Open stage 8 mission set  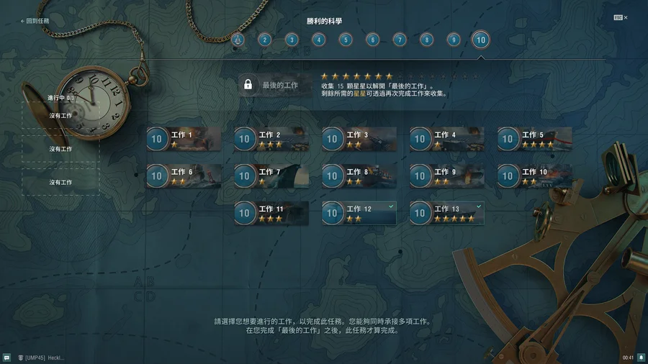pyautogui.click(x=426, y=40)
